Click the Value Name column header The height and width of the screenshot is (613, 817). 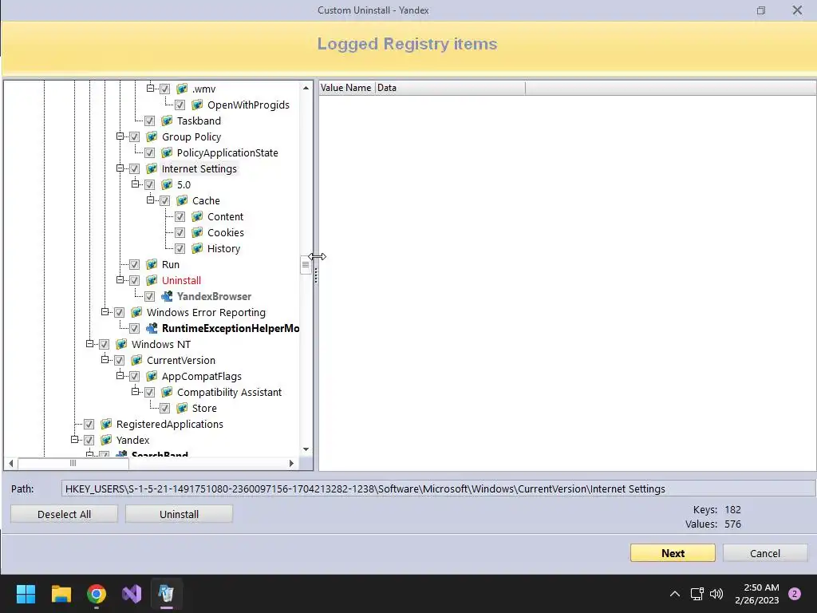pyautogui.click(x=346, y=88)
